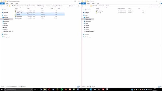Click the mission.sqm file icon

pos(15,16)
